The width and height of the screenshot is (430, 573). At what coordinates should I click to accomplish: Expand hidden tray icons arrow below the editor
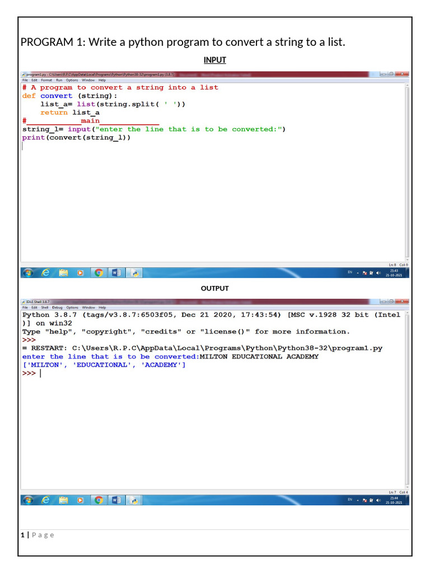(358, 273)
